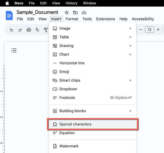Click the font size field showing 12
This screenshot has height=153, width=164.
[x=149, y=30]
